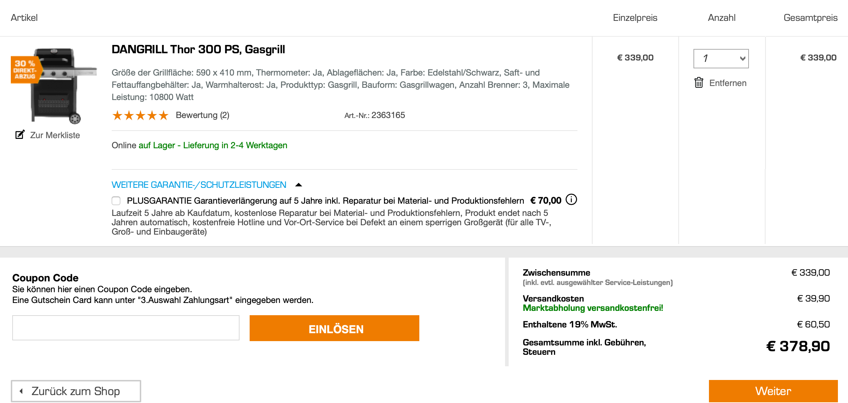
Task: Enable the Plusgarantie warranty checkbox
Action: coord(116,200)
